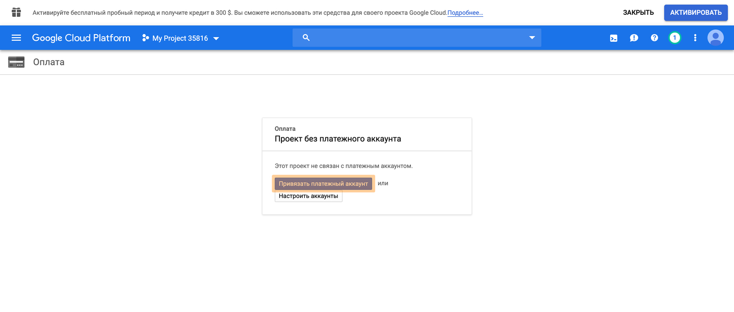
Task: Open the three-dot more options menu
Action: 695,38
